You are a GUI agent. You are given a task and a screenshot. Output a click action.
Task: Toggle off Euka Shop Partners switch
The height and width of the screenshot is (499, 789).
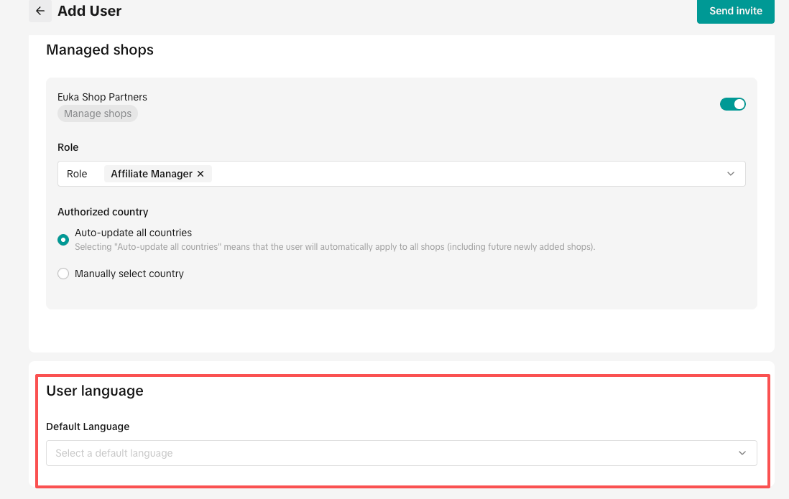click(x=733, y=104)
